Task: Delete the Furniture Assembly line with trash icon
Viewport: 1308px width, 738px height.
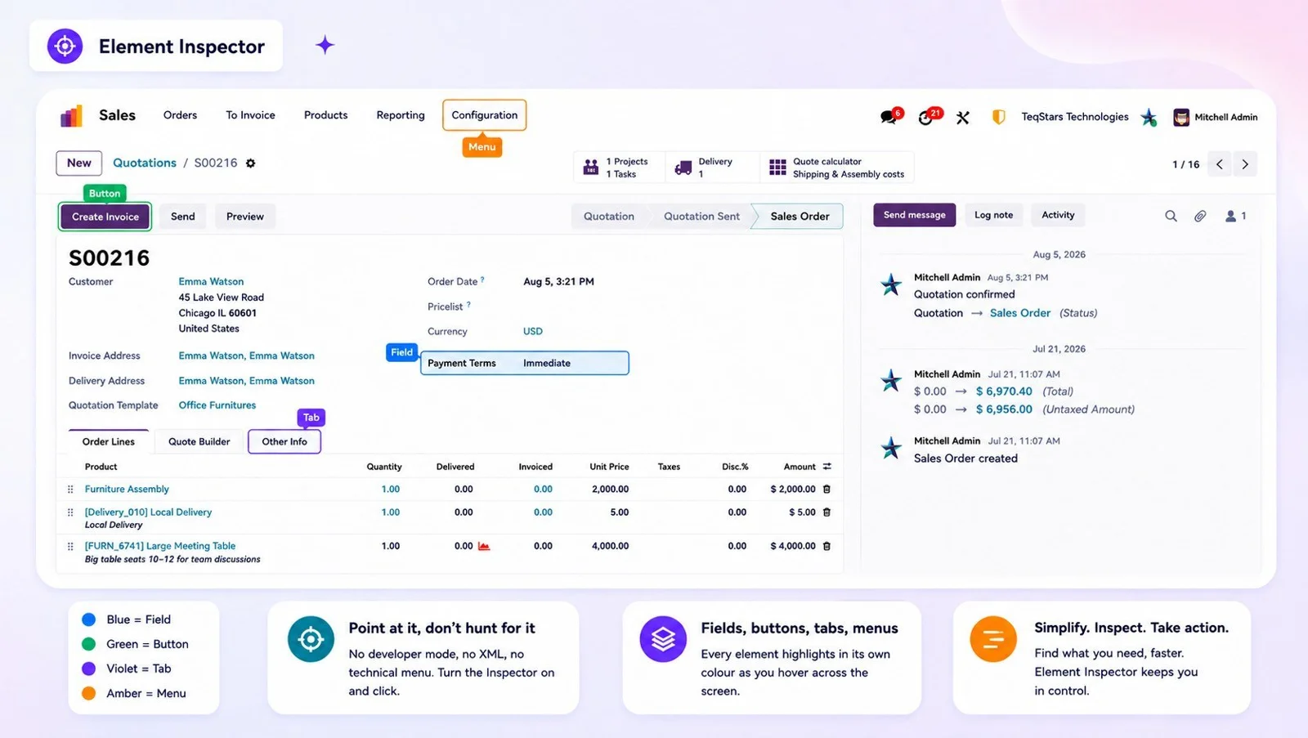Action: click(826, 490)
